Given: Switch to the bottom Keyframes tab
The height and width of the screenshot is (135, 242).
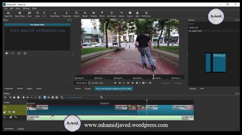Looking at the screenshot, I should 9,129.
